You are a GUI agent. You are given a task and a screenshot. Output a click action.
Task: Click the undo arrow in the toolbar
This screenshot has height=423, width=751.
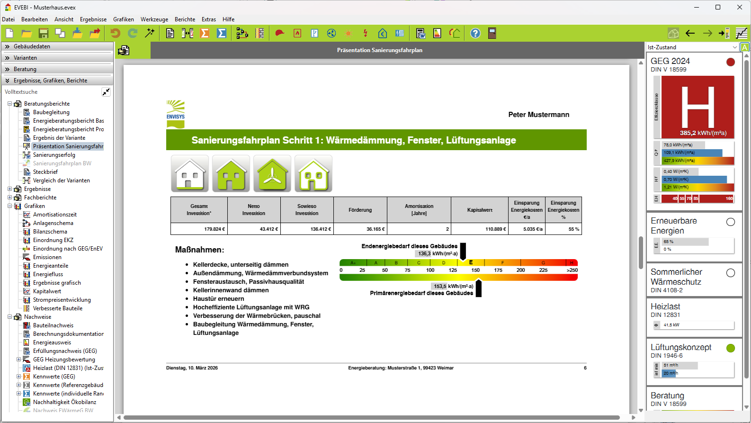[x=115, y=33]
